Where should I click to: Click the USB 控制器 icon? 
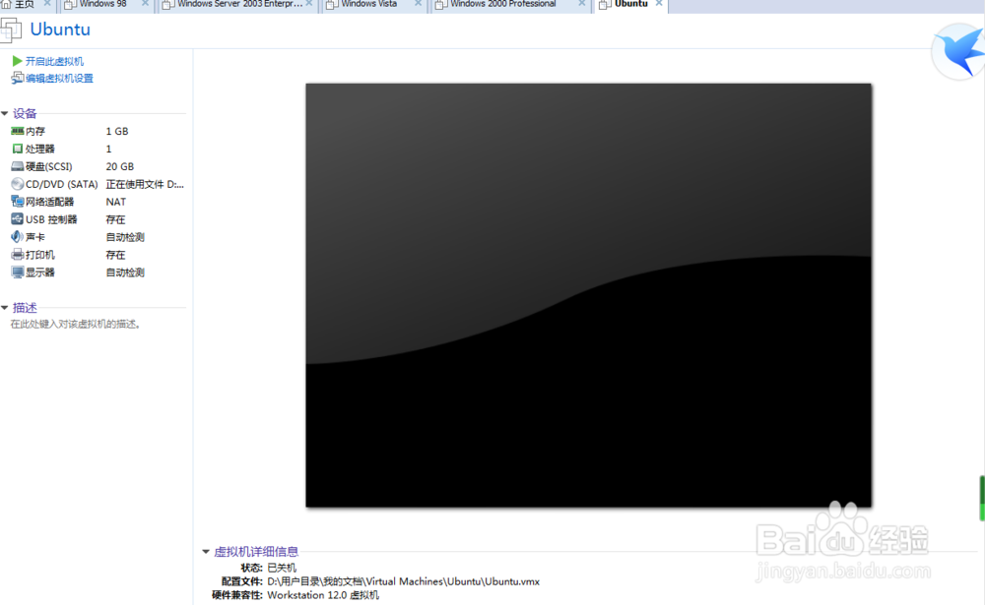(17, 219)
